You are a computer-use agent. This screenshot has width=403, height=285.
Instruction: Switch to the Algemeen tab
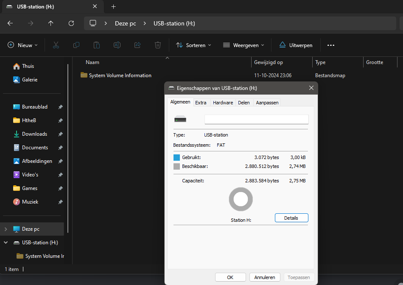click(180, 102)
